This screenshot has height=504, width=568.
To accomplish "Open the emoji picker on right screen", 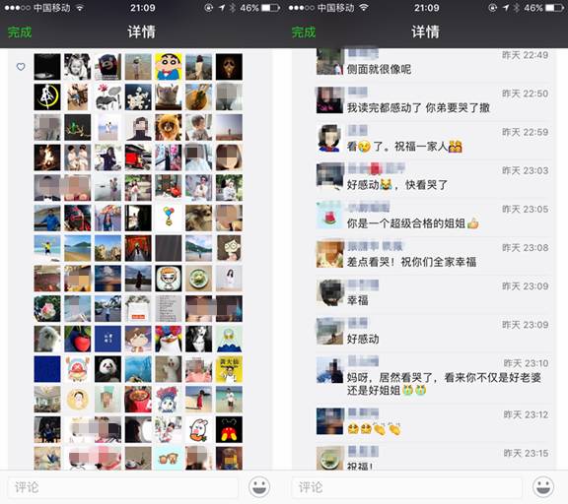I will click(543, 486).
